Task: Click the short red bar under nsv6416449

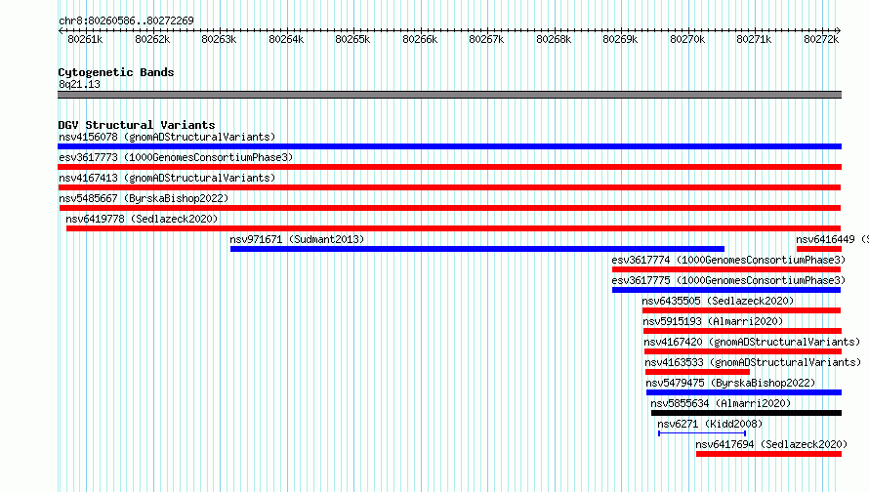Action: (819, 249)
